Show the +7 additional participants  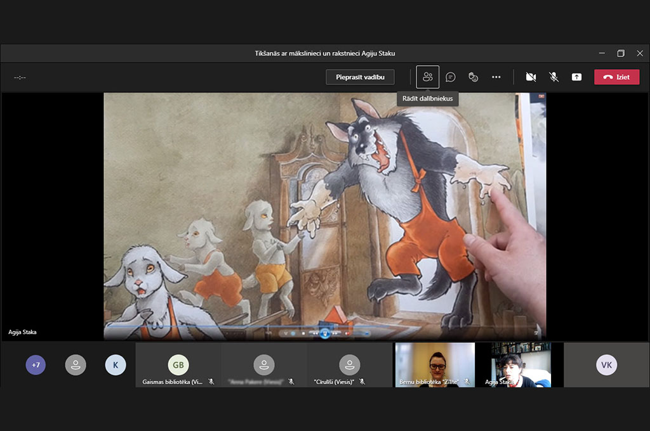pos(36,364)
